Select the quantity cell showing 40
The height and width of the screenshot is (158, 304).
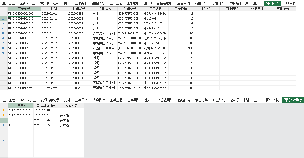pyautogui.click(x=181, y=43)
